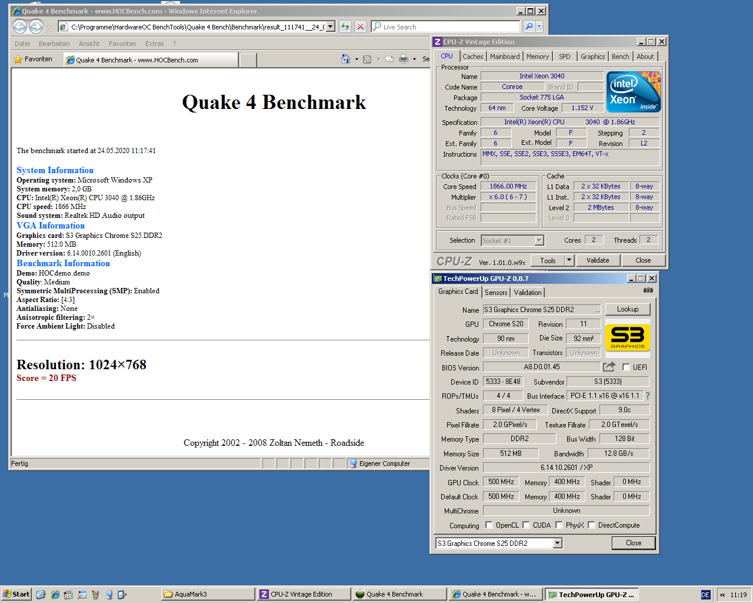The width and height of the screenshot is (753, 603).
Task: Click the GPU Name field in GPU-Z
Action: (542, 310)
